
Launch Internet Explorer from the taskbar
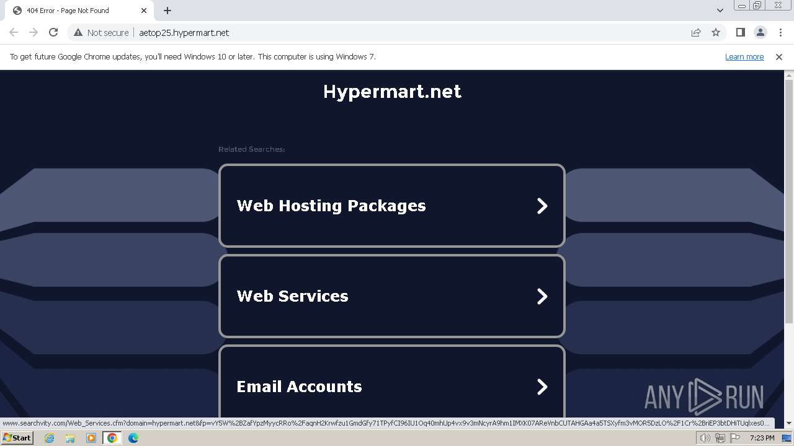[x=49, y=438]
